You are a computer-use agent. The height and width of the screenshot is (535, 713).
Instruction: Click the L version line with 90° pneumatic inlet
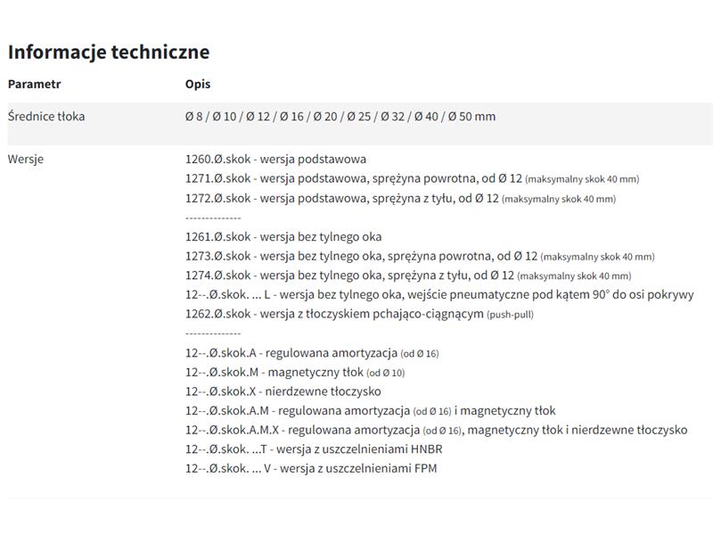coord(439,294)
